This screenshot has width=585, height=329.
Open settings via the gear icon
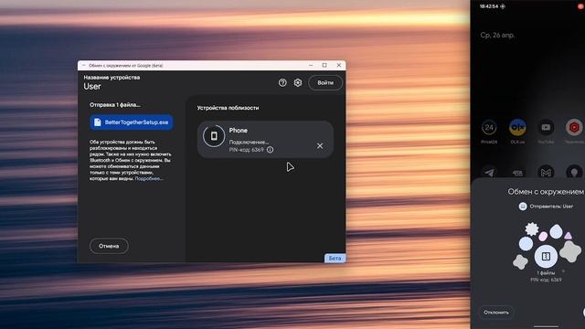click(298, 83)
